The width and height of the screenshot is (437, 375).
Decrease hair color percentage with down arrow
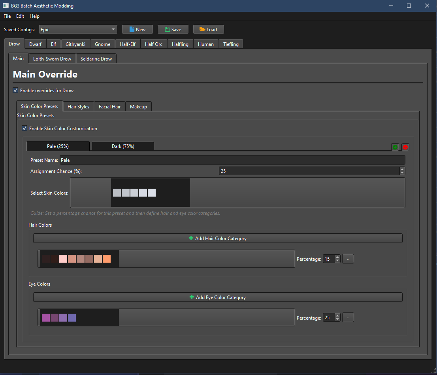tap(337, 261)
